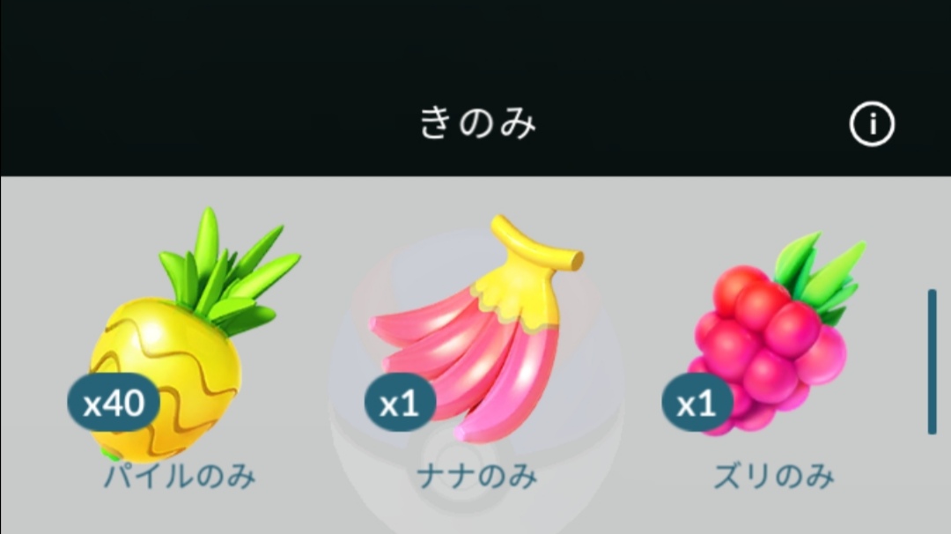The height and width of the screenshot is (534, 951).
Task: Tap the x1 badge on Nanab berry
Action: [400, 403]
